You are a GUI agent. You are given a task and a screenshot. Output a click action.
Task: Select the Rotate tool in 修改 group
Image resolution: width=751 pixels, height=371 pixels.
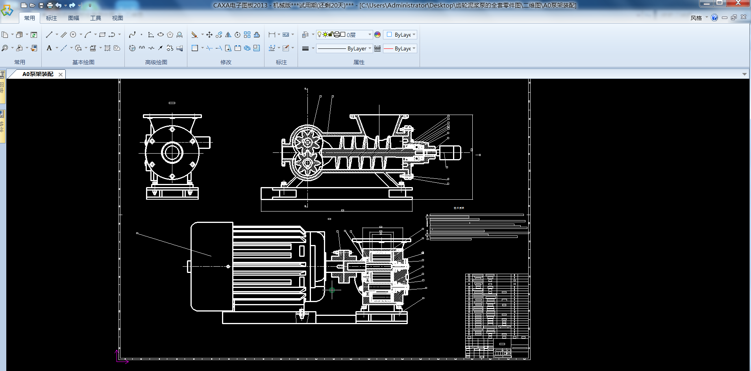point(238,35)
